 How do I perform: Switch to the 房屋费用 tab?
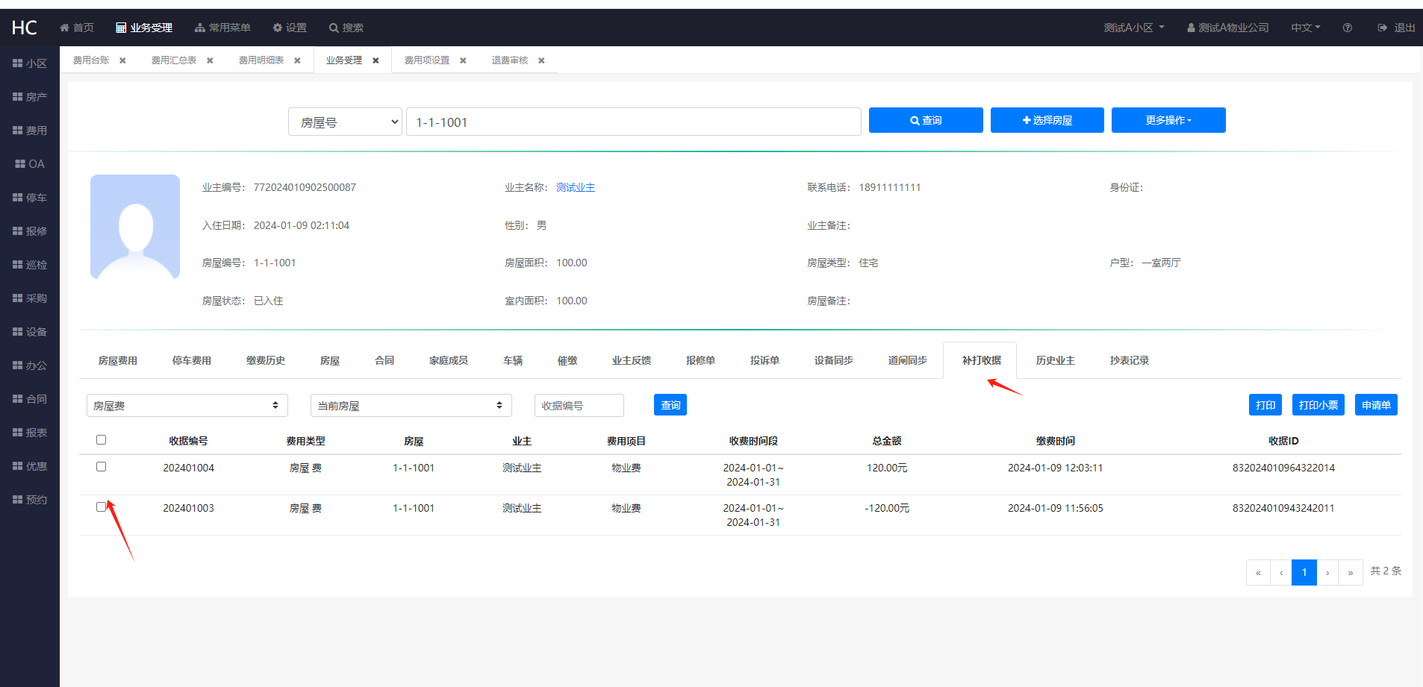118,360
